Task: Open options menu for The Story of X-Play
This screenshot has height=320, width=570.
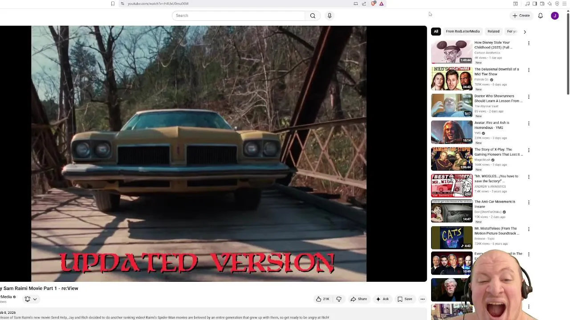Action: click(x=529, y=150)
